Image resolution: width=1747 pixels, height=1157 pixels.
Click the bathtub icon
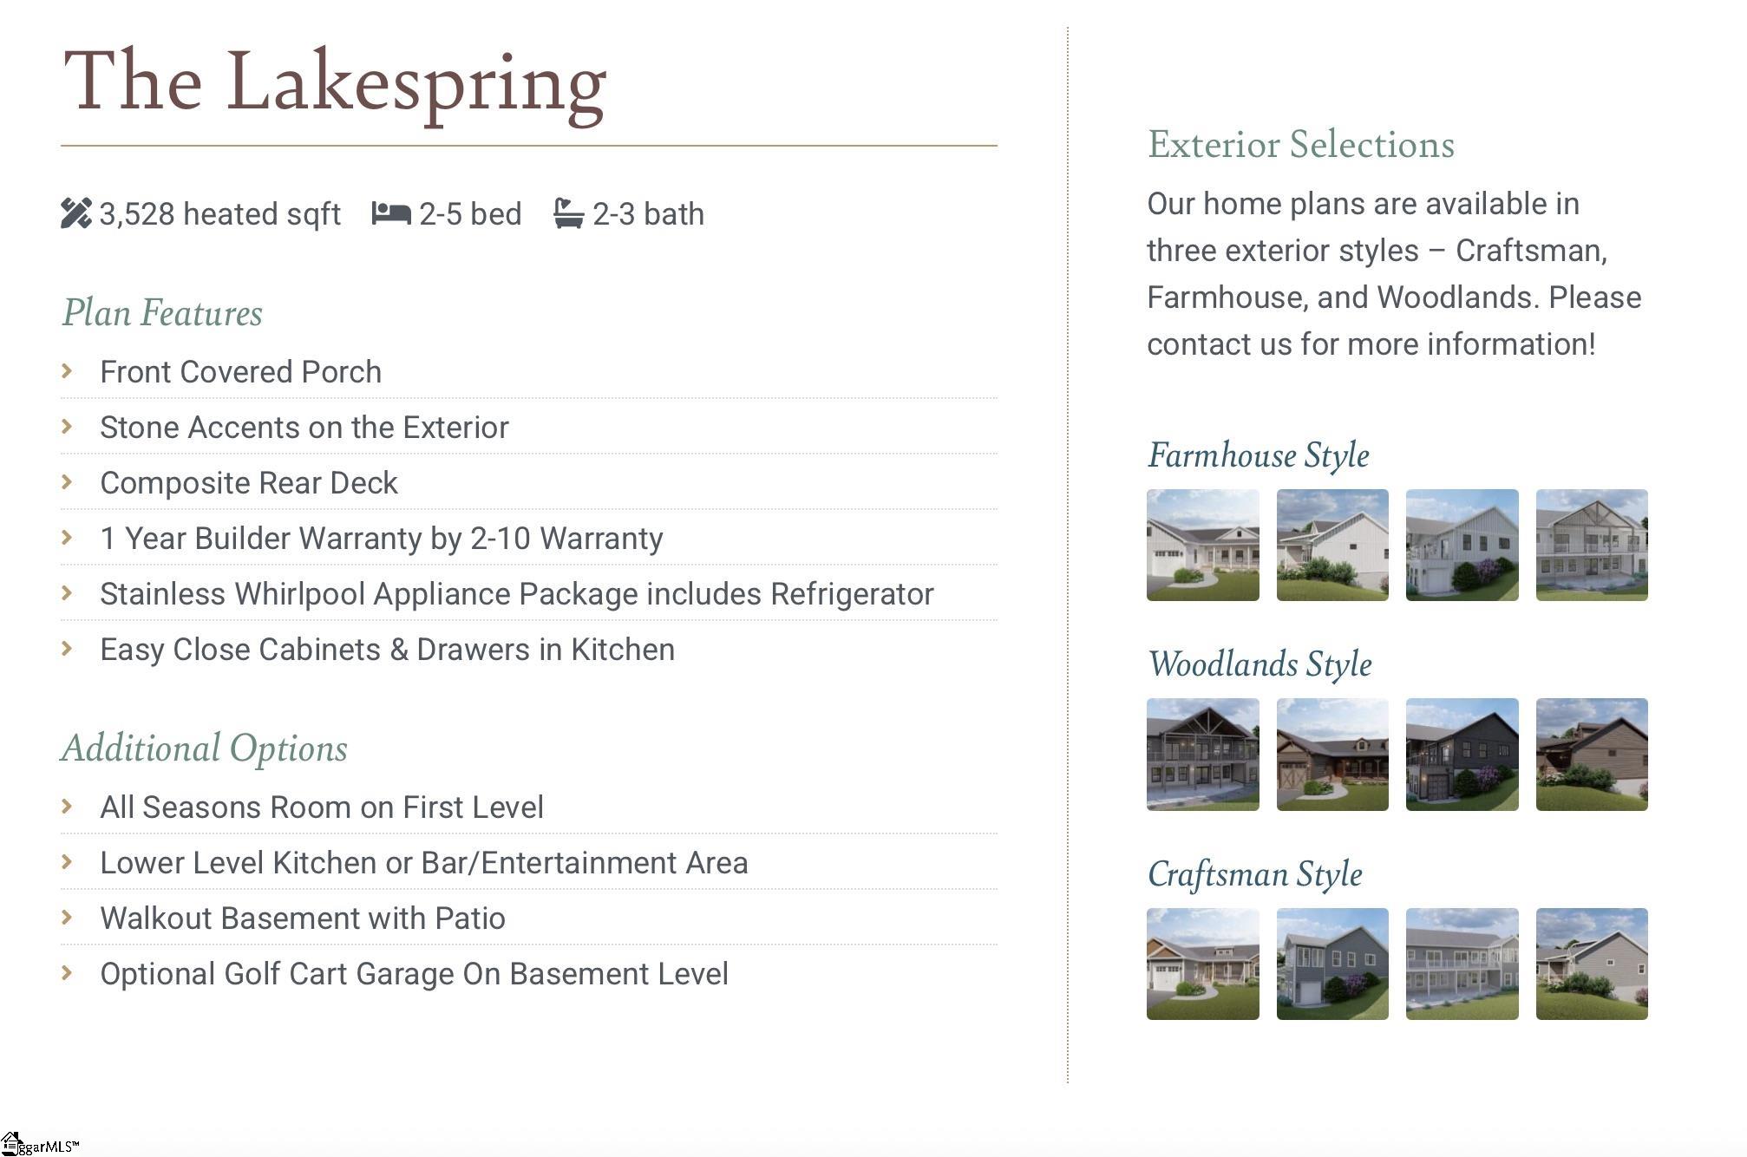point(568,213)
